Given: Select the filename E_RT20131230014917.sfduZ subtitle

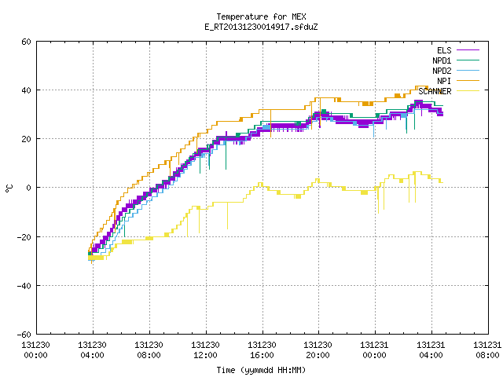Looking at the screenshot, I should coord(261,27).
